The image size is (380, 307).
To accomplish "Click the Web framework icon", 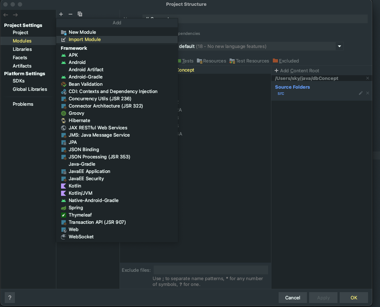I will click(64, 230).
